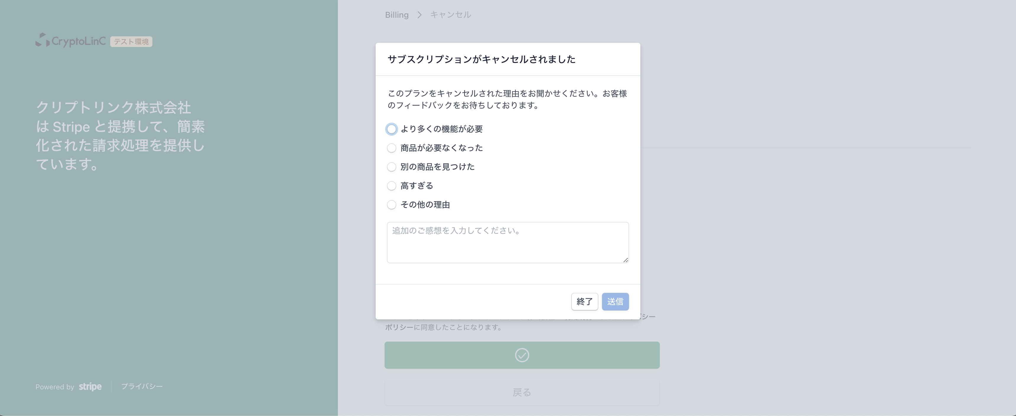Click the Billing breadcrumb link
1016x416 pixels.
(397, 14)
